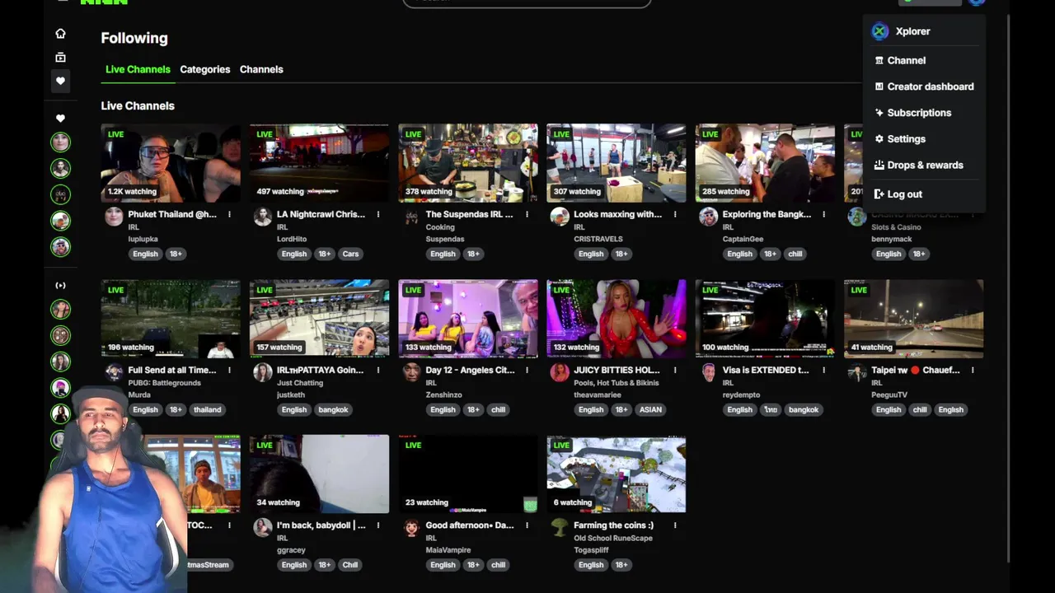Open the three-dot menu for Farming the coins stream
This screenshot has width=1055, height=593.
coord(675,525)
